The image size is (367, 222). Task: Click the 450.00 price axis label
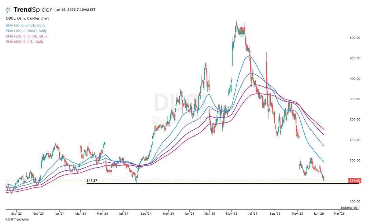[x=355, y=58]
